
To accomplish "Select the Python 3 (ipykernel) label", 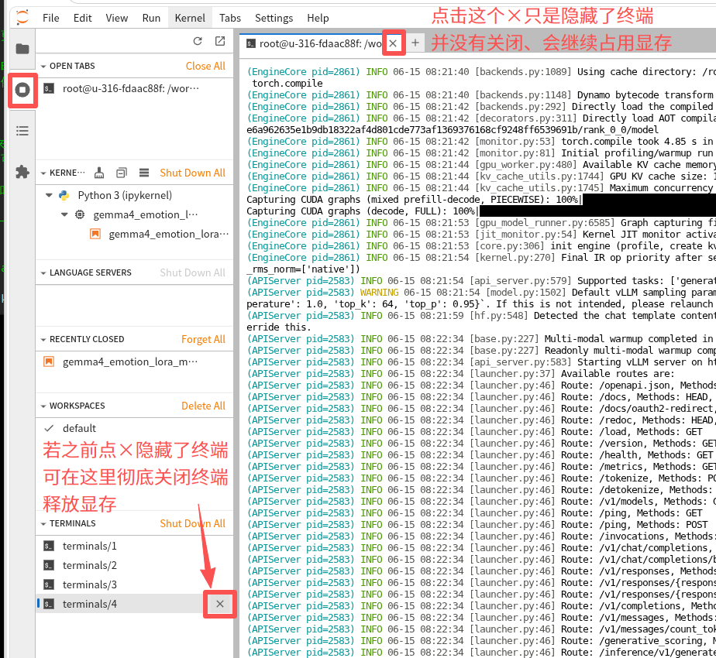I will [125, 195].
